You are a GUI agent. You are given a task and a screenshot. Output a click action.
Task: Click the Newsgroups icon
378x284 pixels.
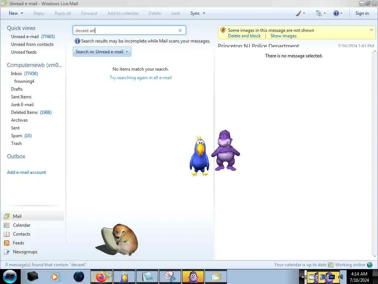tap(7, 252)
